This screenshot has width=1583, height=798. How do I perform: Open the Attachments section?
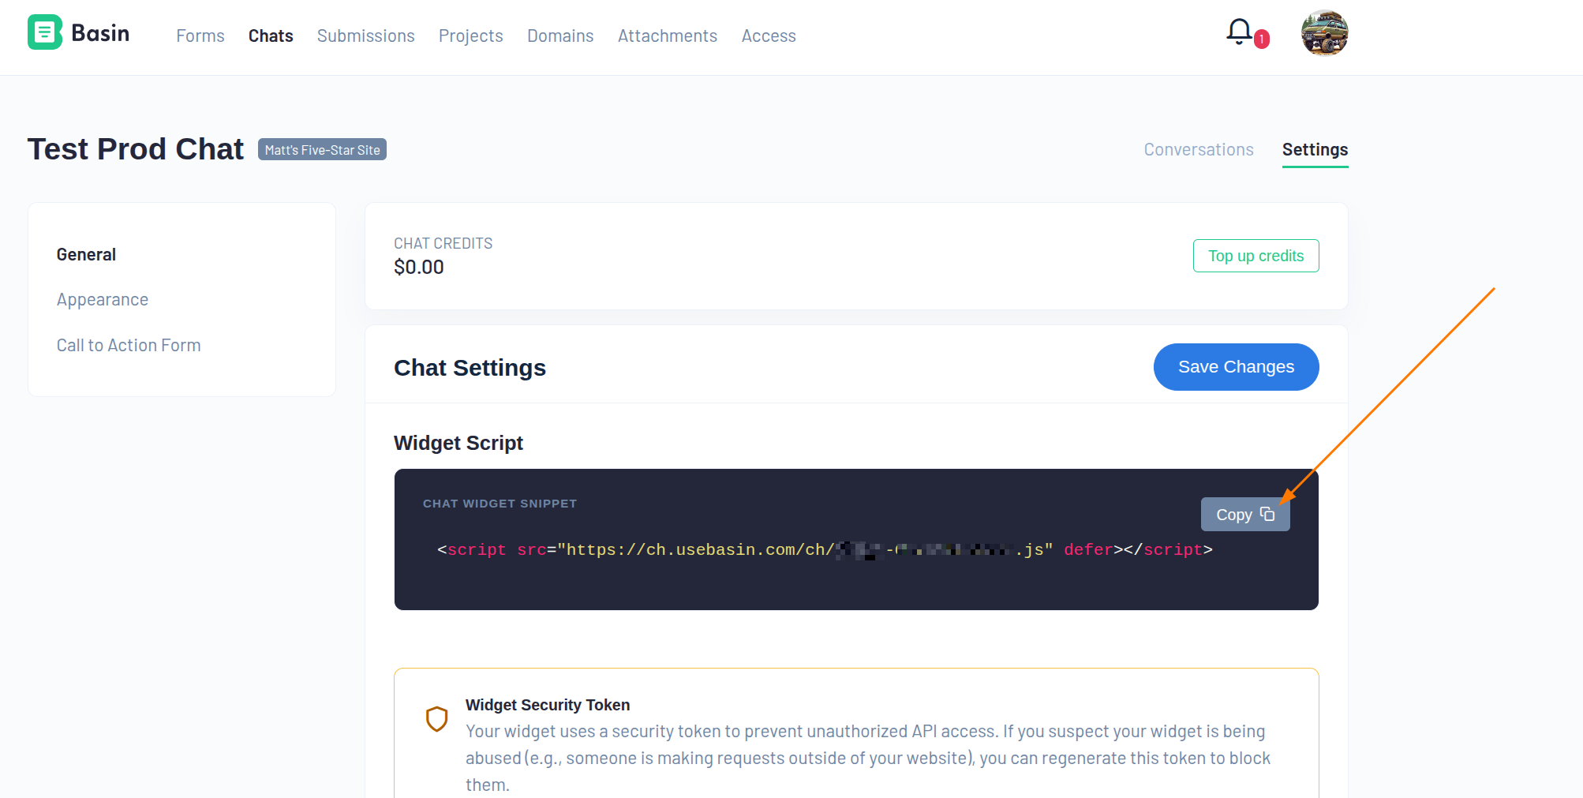667,36
